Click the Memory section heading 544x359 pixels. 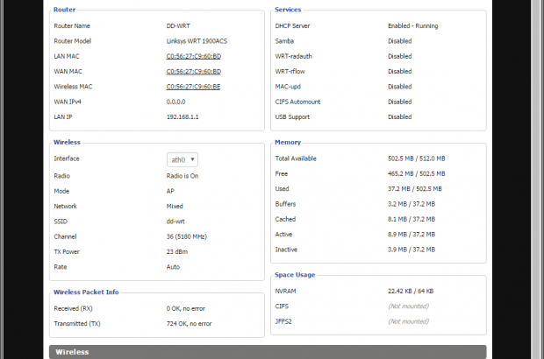[x=288, y=142]
